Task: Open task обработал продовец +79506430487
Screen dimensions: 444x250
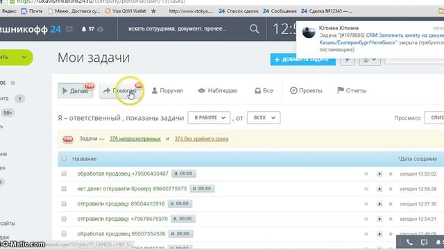Action: point(123,174)
